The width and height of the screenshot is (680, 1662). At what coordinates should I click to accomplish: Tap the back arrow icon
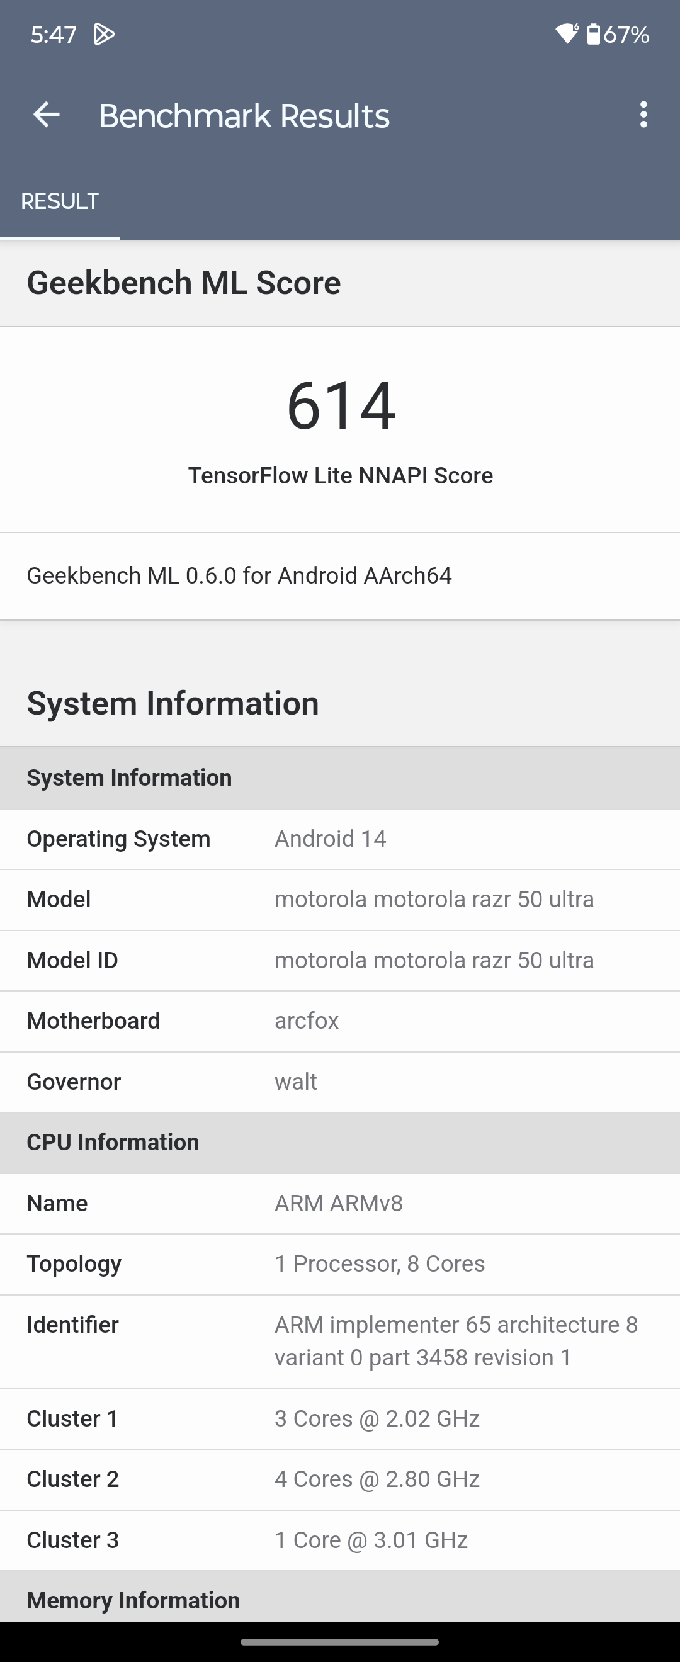[x=47, y=115]
